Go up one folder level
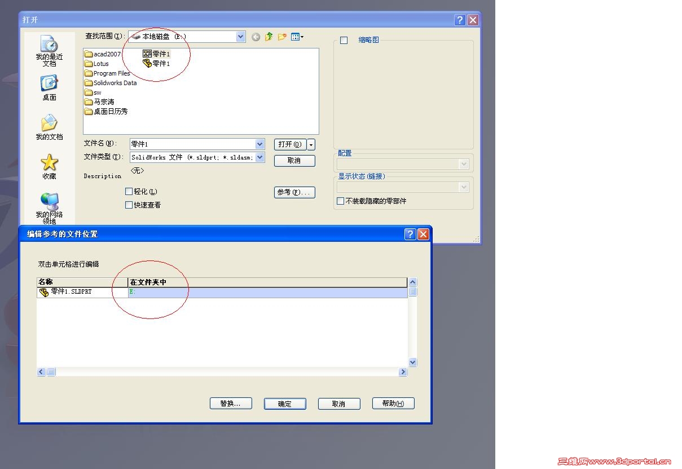Viewport: 682px width, 469px height. coord(269,37)
